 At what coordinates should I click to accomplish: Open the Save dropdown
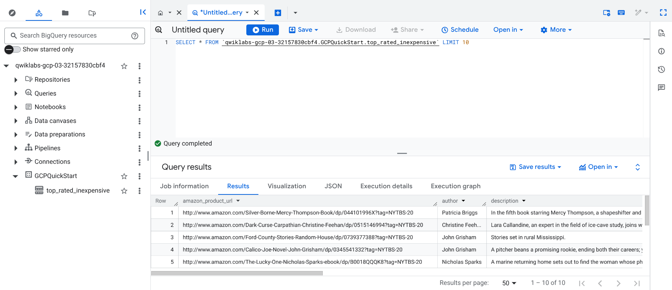coord(303,30)
